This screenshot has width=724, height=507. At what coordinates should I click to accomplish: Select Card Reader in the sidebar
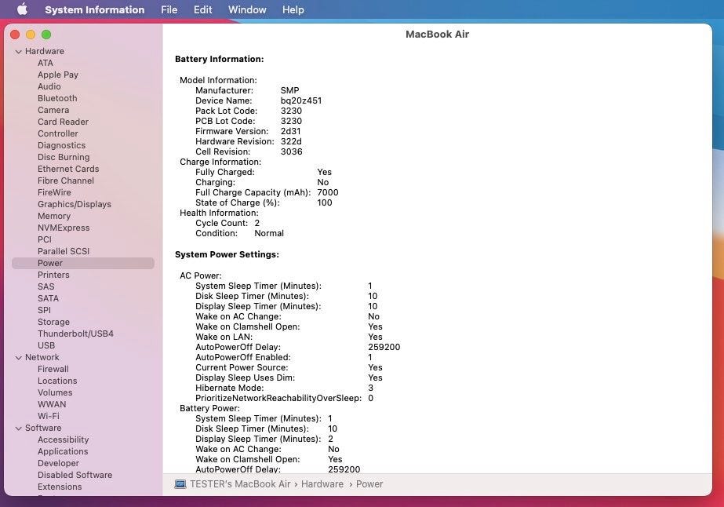point(63,122)
